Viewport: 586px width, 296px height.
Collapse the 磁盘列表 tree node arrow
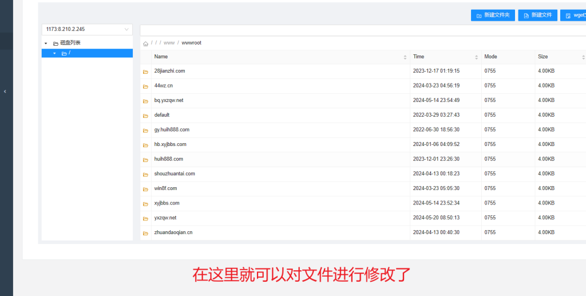(x=46, y=44)
